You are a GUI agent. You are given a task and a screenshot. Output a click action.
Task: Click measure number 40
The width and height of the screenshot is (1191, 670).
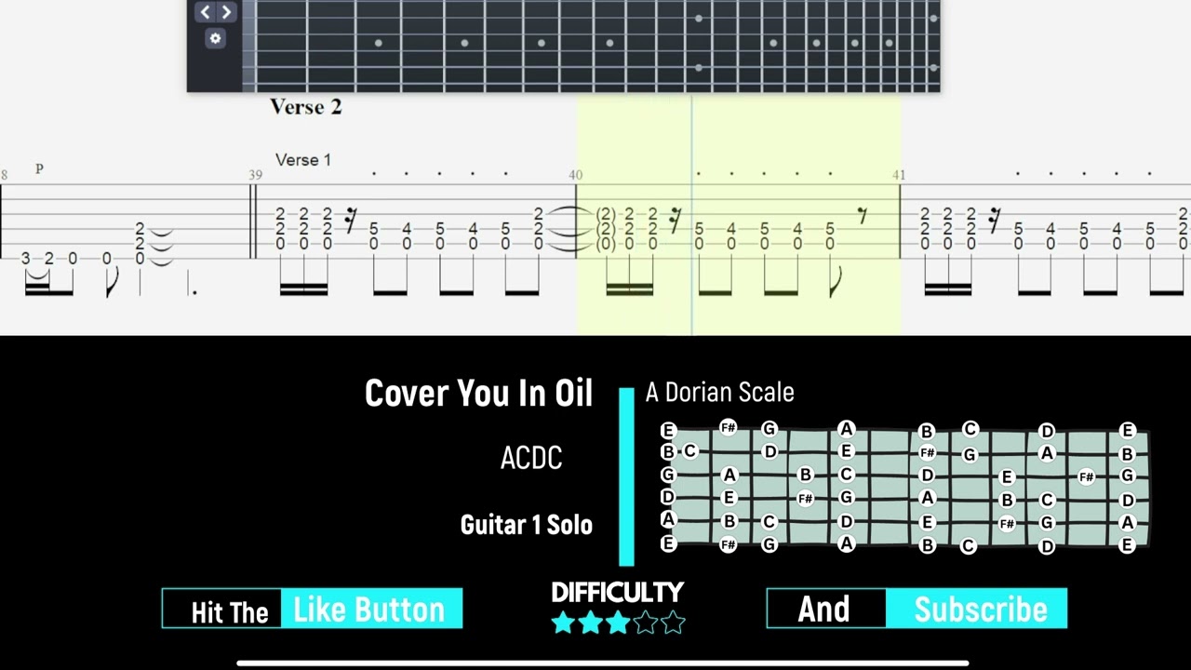coord(576,175)
